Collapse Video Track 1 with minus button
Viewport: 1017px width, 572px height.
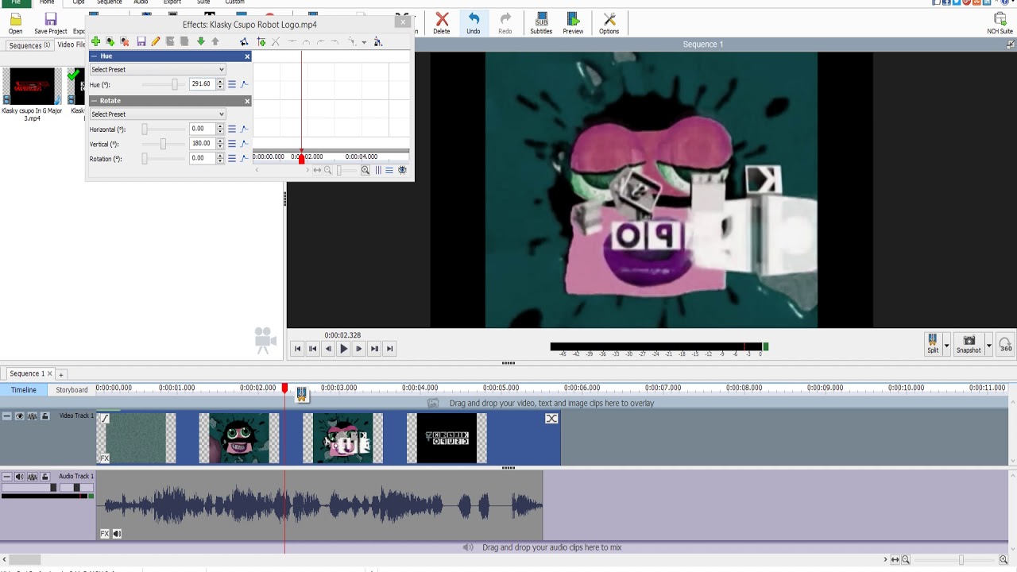tap(6, 416)
